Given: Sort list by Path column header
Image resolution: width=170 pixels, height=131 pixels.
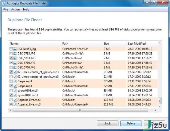Looking at the screenshot, I should pyautogui.click(x=82, y=44).
